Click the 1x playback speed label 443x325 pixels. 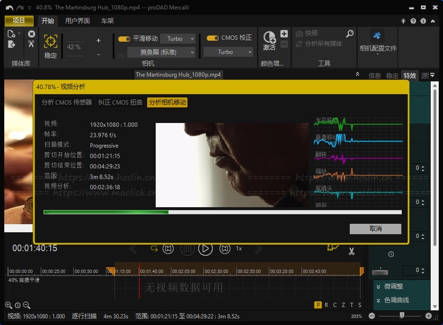[x=239, y=248]
